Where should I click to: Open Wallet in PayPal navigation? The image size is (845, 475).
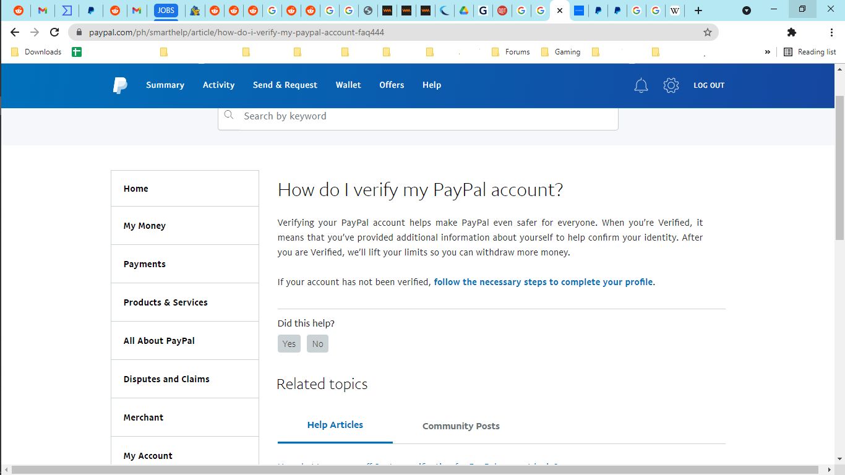(x=348, y=85)
